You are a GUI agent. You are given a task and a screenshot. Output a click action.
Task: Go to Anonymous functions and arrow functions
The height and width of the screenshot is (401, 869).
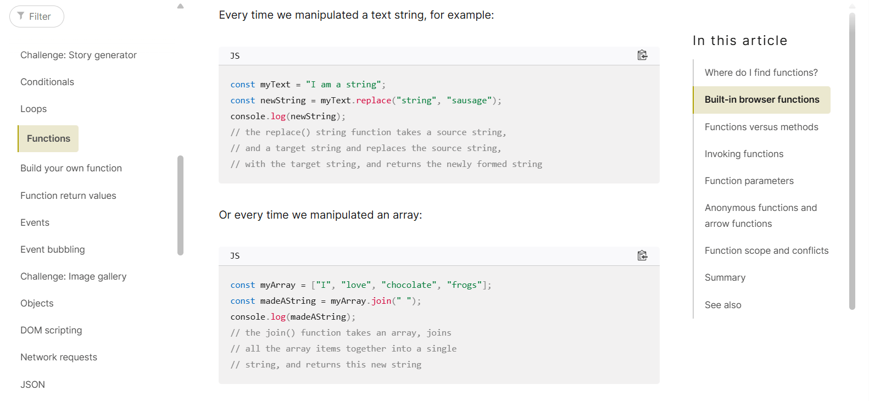pyautogui.click(x=760, y=215)
